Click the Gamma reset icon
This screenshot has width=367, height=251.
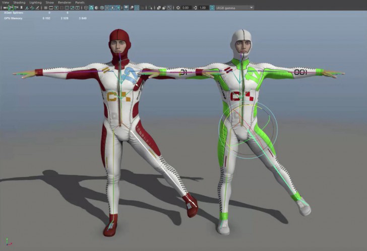point(196,8)
